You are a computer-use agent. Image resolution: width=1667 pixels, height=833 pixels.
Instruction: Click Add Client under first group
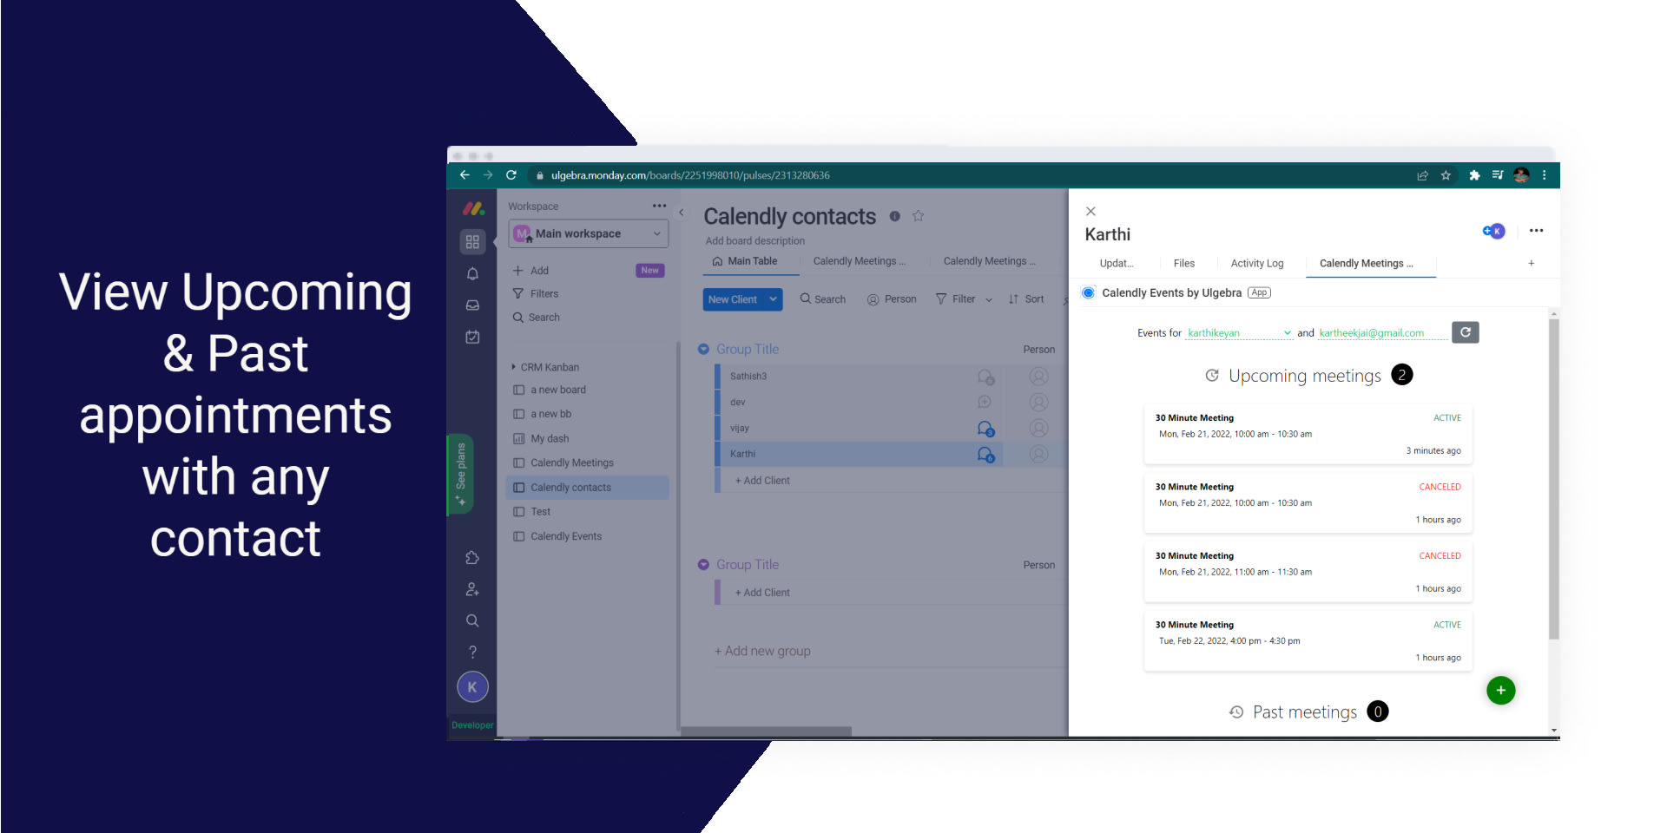[762, 481]
